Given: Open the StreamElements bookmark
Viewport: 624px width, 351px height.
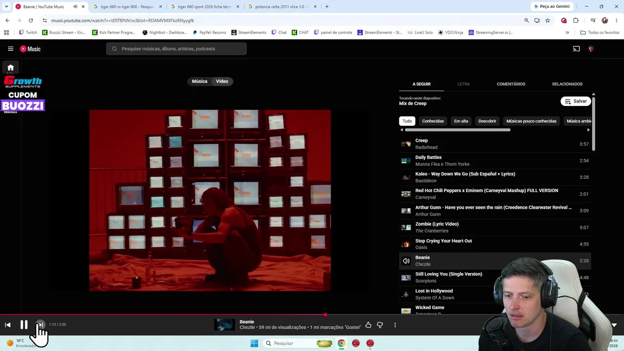Looking at the screenshot, I should [x=249, y=33].
